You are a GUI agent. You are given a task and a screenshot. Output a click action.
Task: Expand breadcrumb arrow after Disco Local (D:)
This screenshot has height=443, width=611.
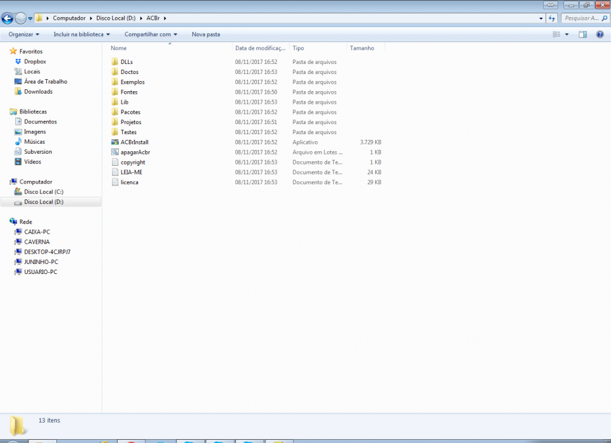pos(141,18)
